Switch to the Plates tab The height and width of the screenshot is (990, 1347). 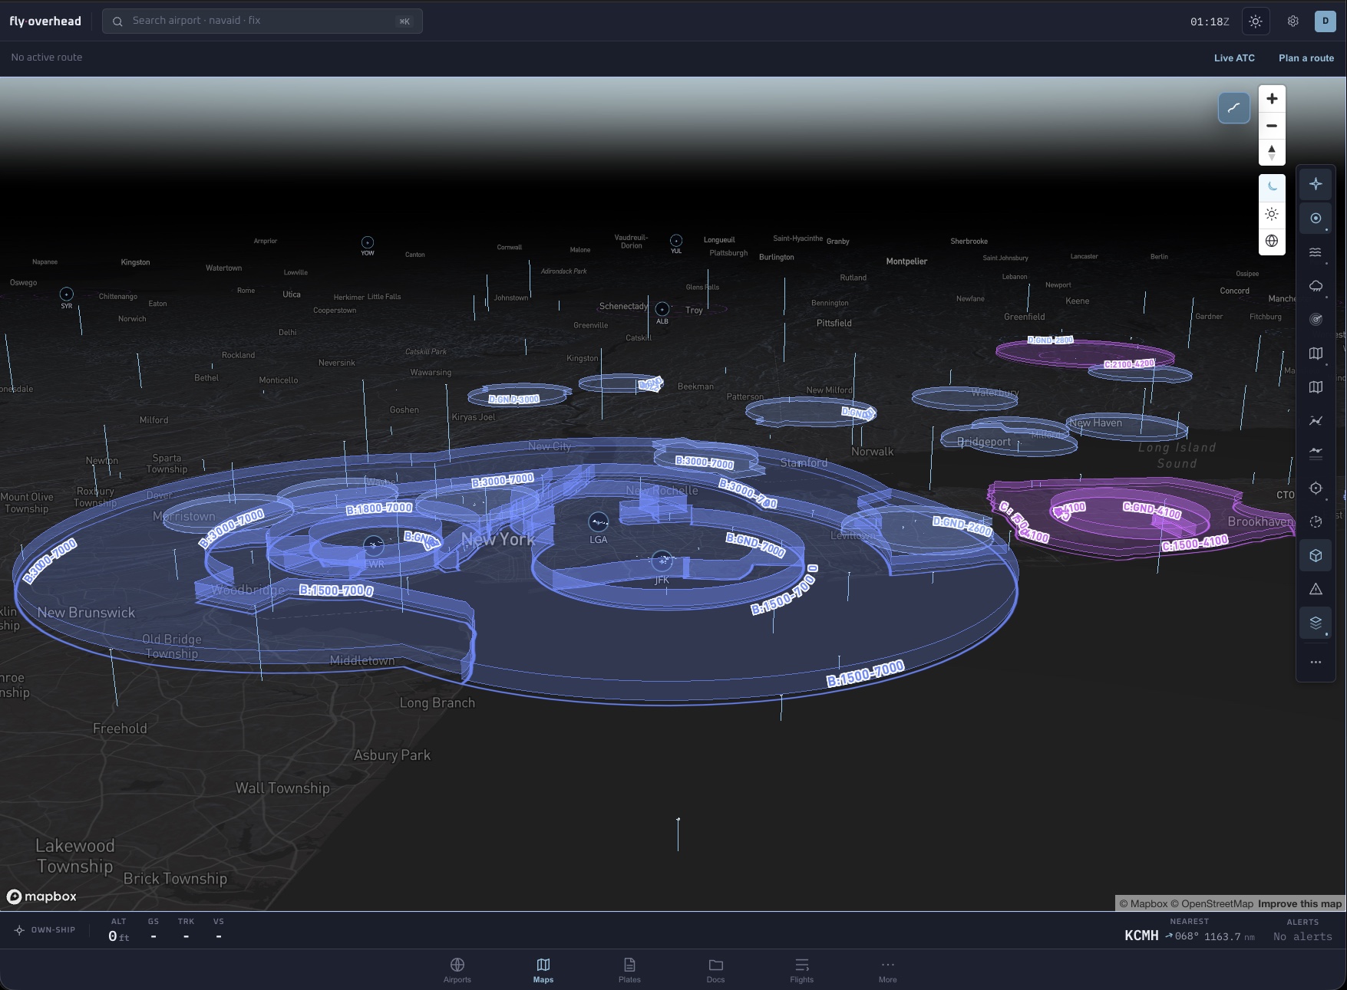tap(629, 970)
